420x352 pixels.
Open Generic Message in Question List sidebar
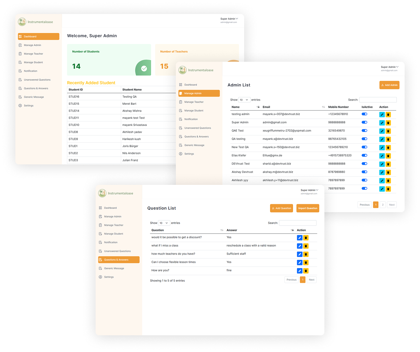[x=114, y=268]
